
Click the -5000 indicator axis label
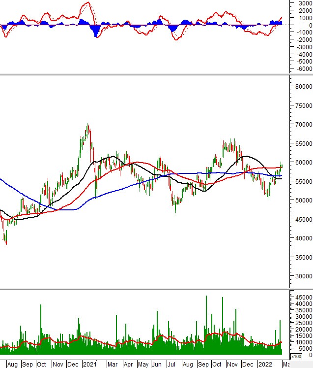pyautogui.click(x=304, y=62)
